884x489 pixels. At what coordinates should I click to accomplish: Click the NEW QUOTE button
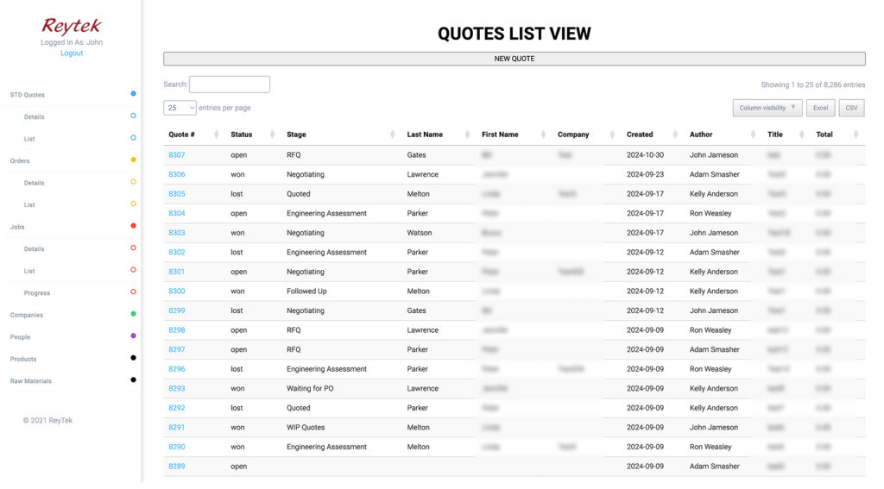pos(515,59)
